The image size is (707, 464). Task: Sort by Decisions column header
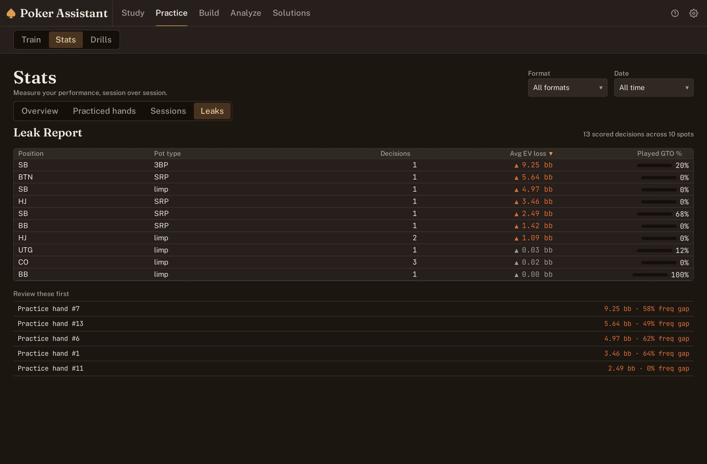click(395, 154)
